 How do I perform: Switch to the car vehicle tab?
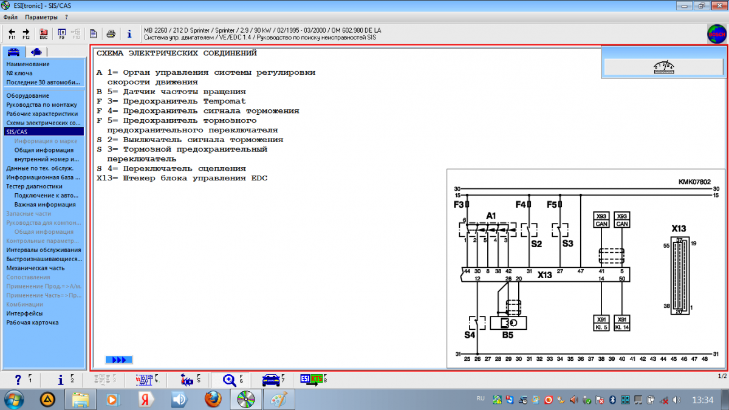click(13, 52)
